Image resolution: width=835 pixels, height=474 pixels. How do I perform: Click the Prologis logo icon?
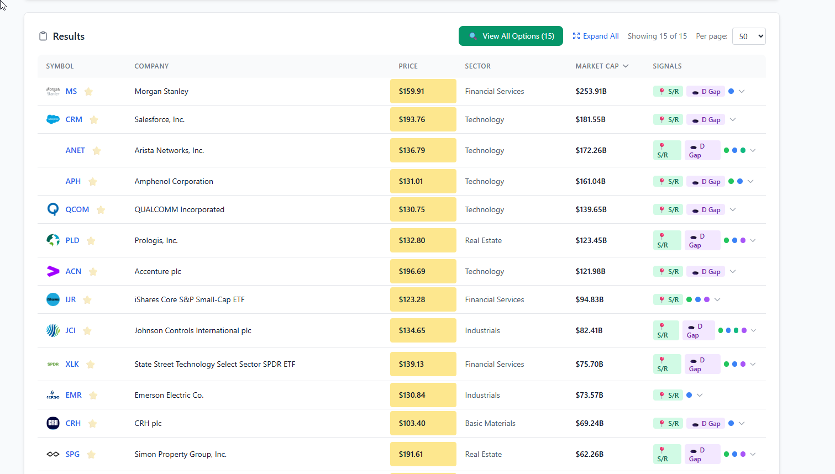tap(53, 240)
